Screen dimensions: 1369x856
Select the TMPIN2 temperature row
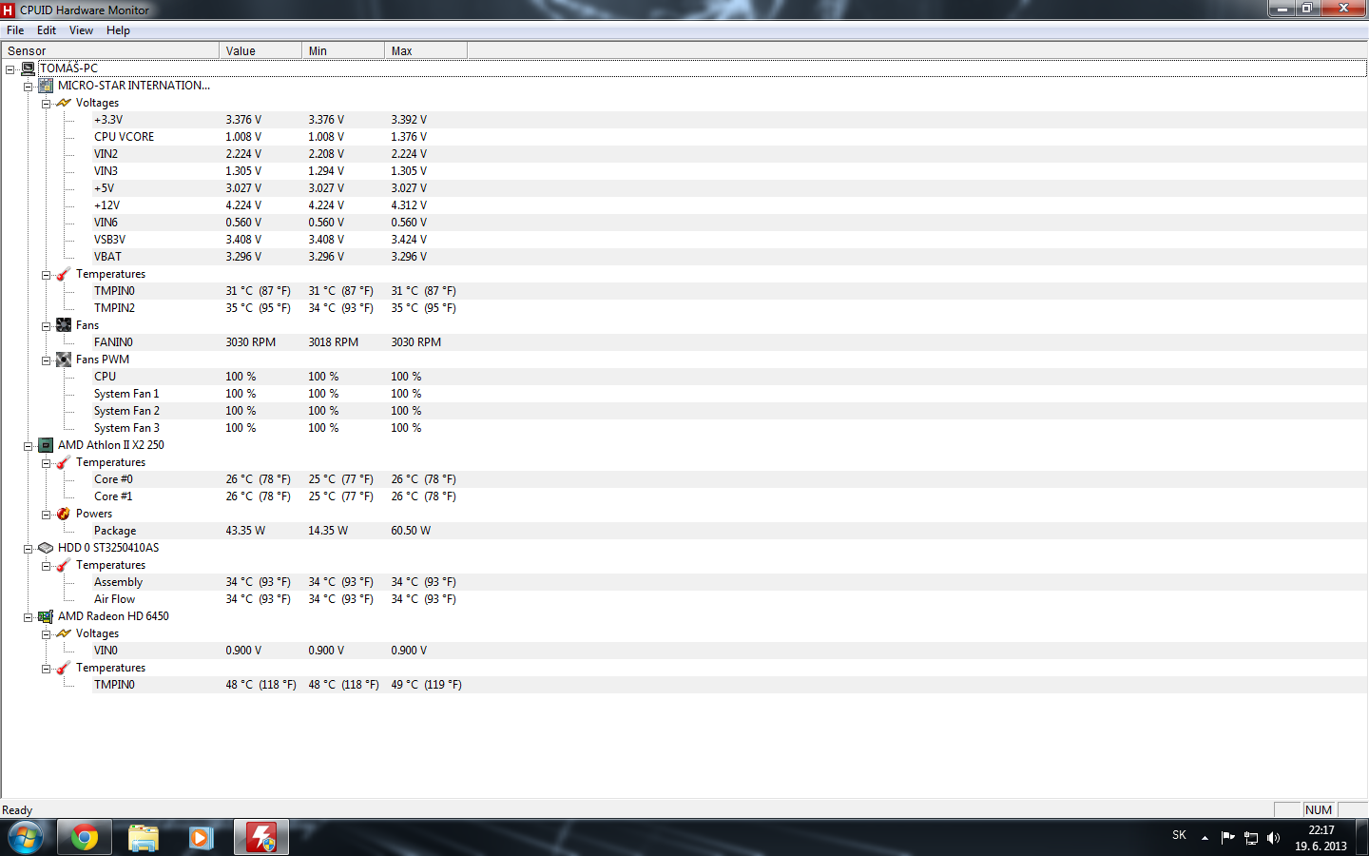[x=729, y=308]
